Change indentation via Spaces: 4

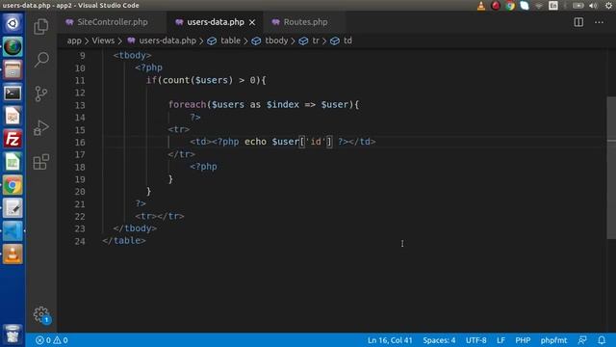coord(439,340)
